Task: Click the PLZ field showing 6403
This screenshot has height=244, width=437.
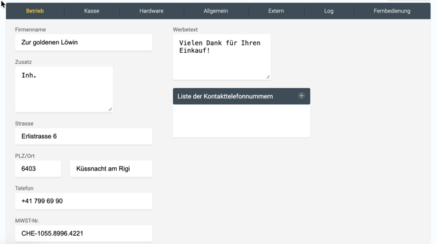Action: pos(38,169)
